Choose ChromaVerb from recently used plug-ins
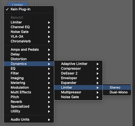Image resolution: width=135 pixels, height=126 pixels. point(29,41)
